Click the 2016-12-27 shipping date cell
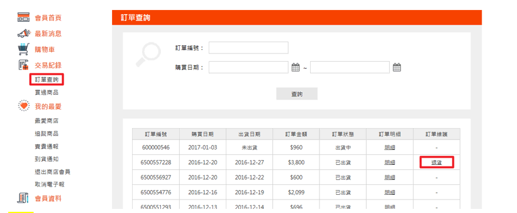Image resolution: width=517 pixels, height=213 pixels. click(x=249, y=162)
